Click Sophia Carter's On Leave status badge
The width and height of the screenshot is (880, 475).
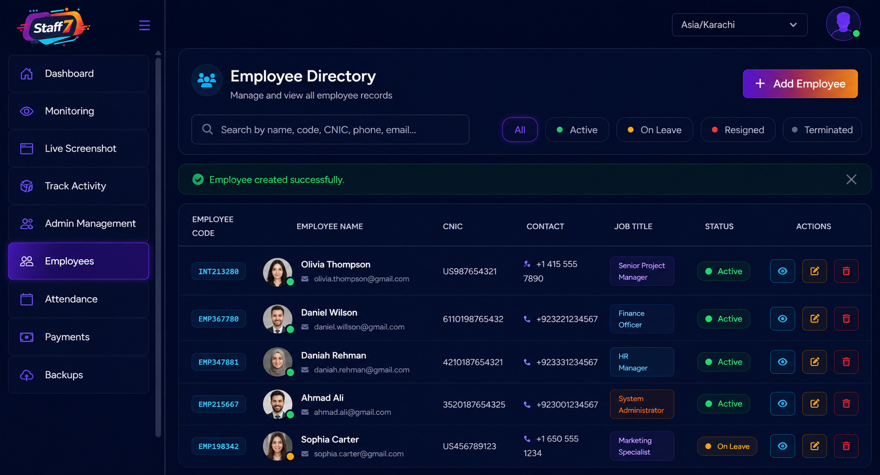727,446
